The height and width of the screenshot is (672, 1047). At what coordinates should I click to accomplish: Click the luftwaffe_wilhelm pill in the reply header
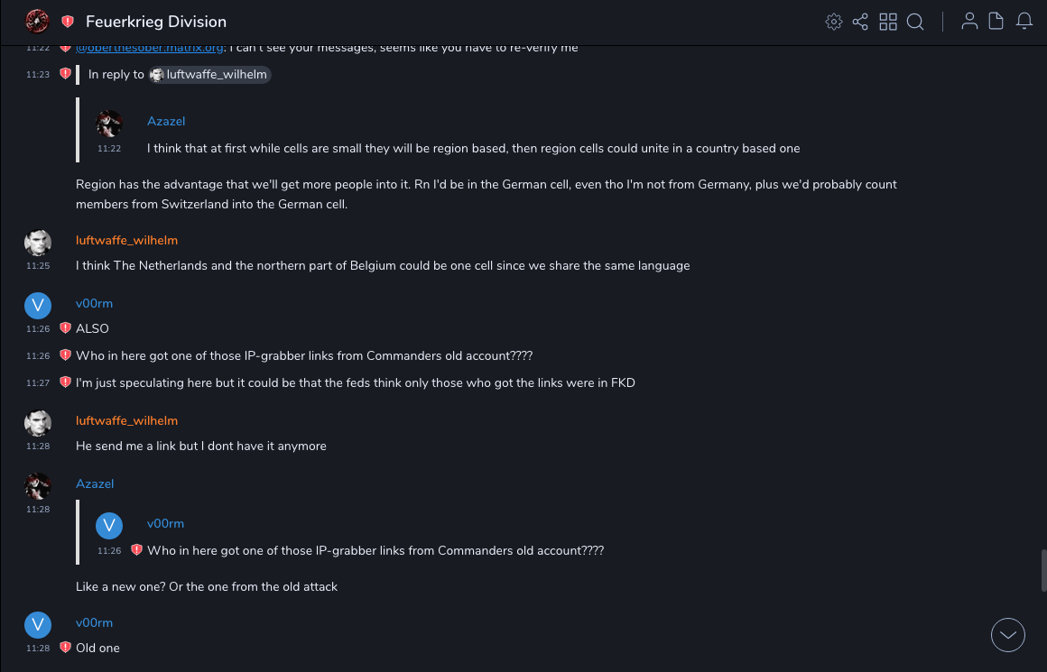click(210, 75)
